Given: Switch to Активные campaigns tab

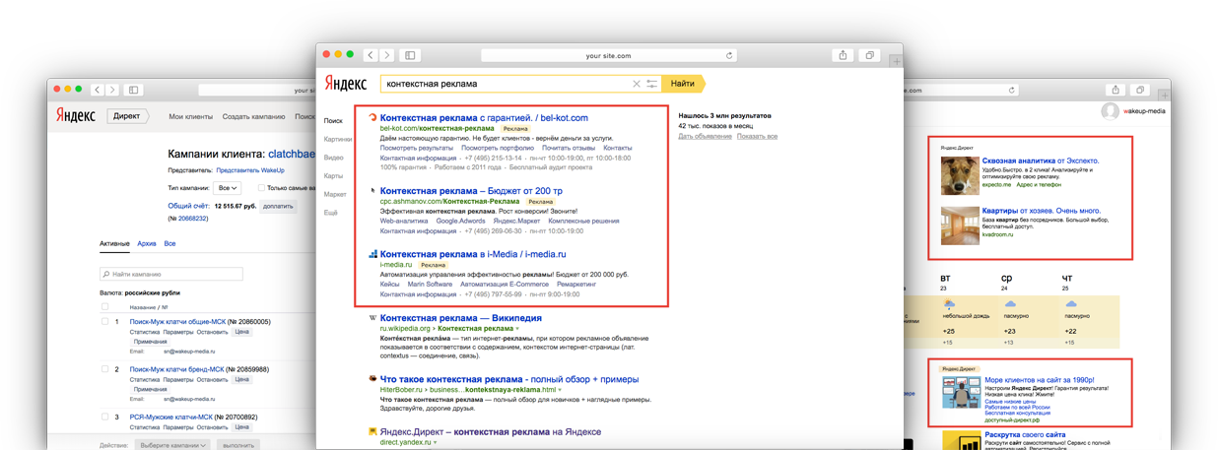Looking at the screenshot, I should coord(114,243).
